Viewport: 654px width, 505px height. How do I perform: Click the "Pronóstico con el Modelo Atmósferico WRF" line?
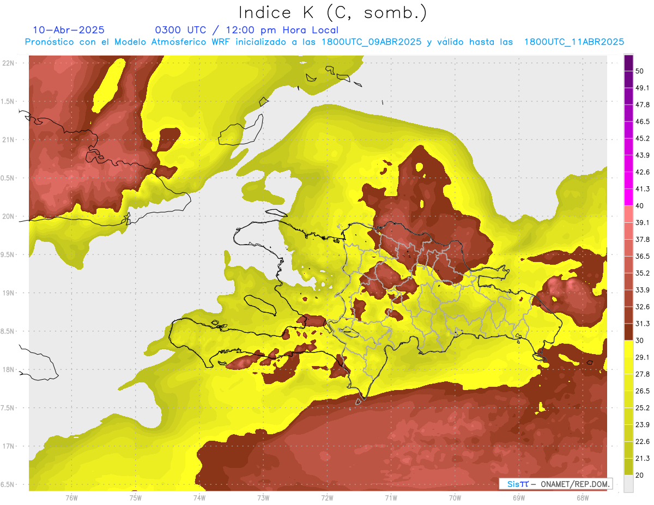[324, 42]
